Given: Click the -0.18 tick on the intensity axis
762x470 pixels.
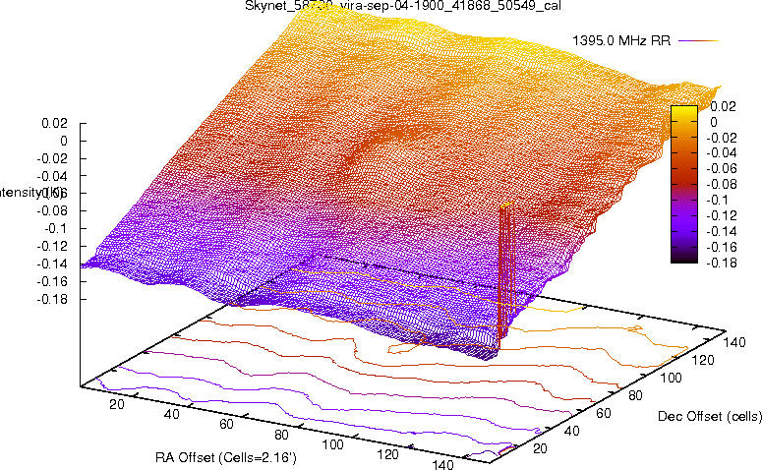Looking at the screenshot, I should pyautogui.click(x=52, y=299).
